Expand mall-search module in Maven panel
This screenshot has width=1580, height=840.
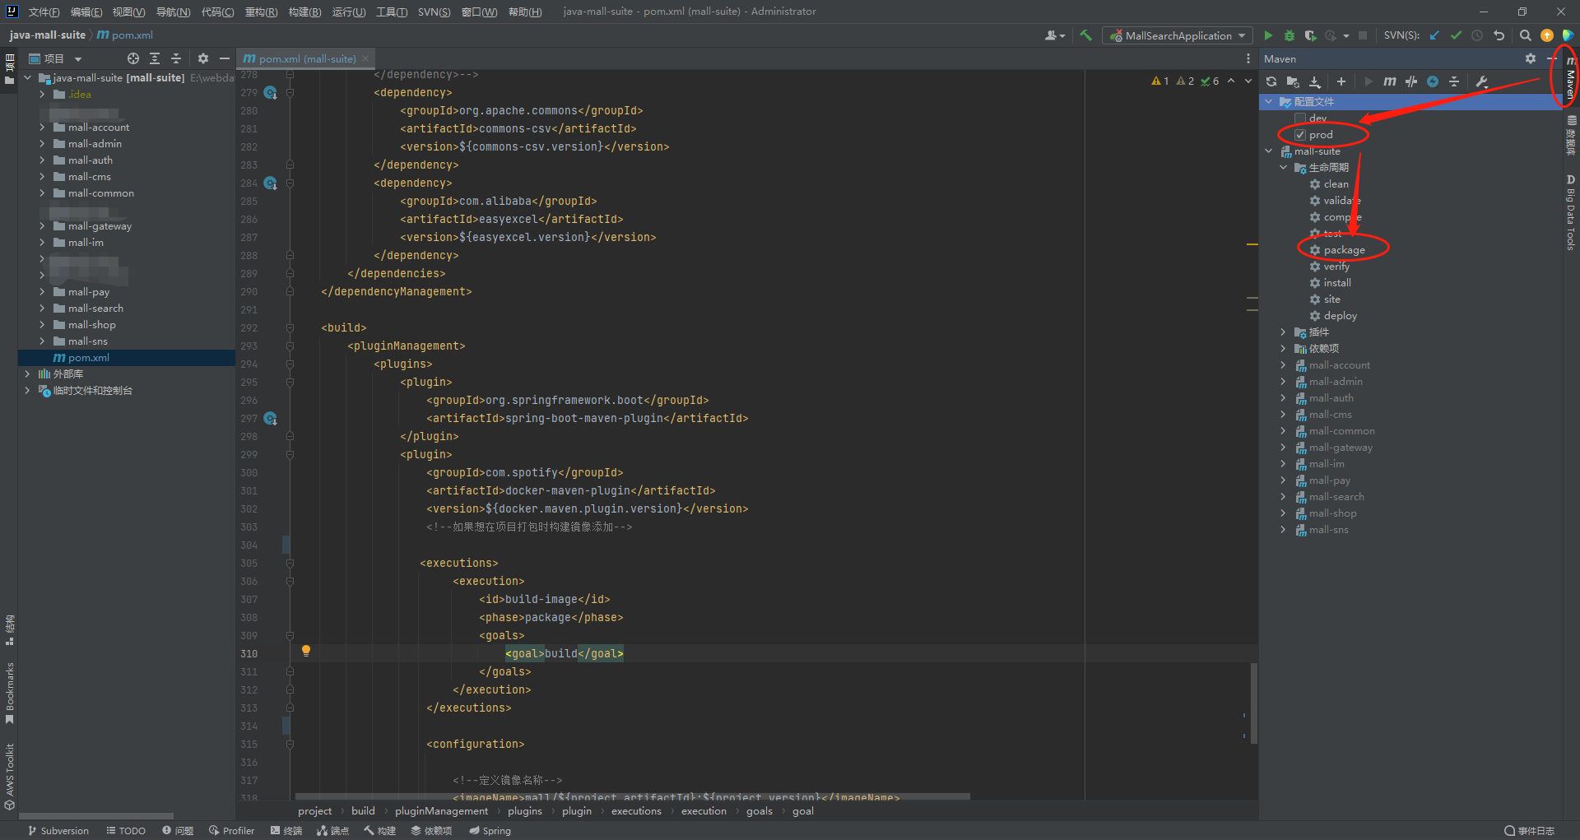pos(1283,497)
